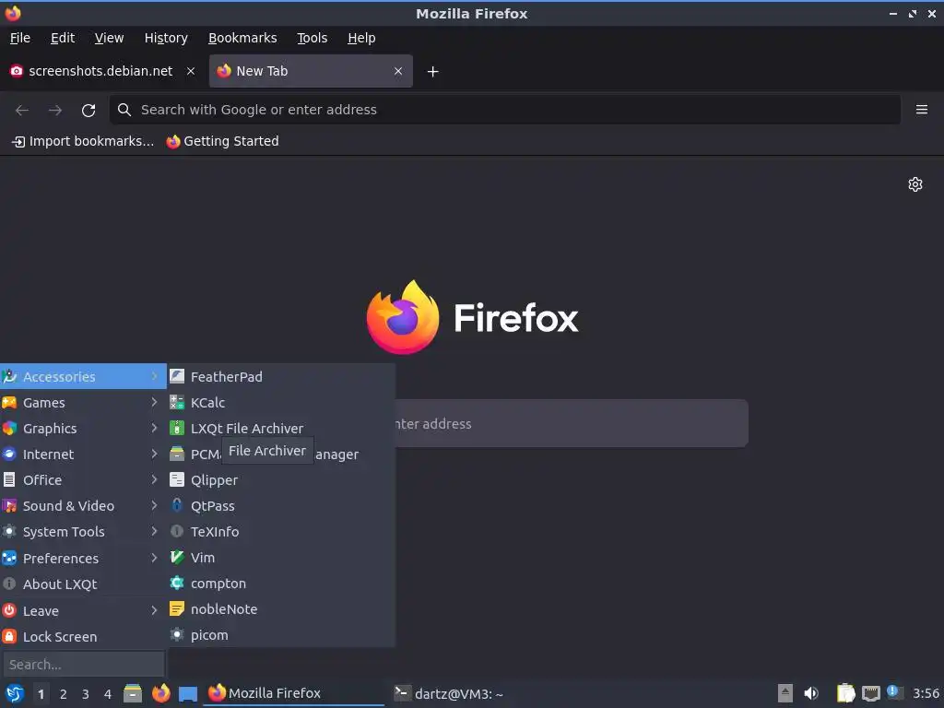Switch to virtual desktop 3

point(86,694)
